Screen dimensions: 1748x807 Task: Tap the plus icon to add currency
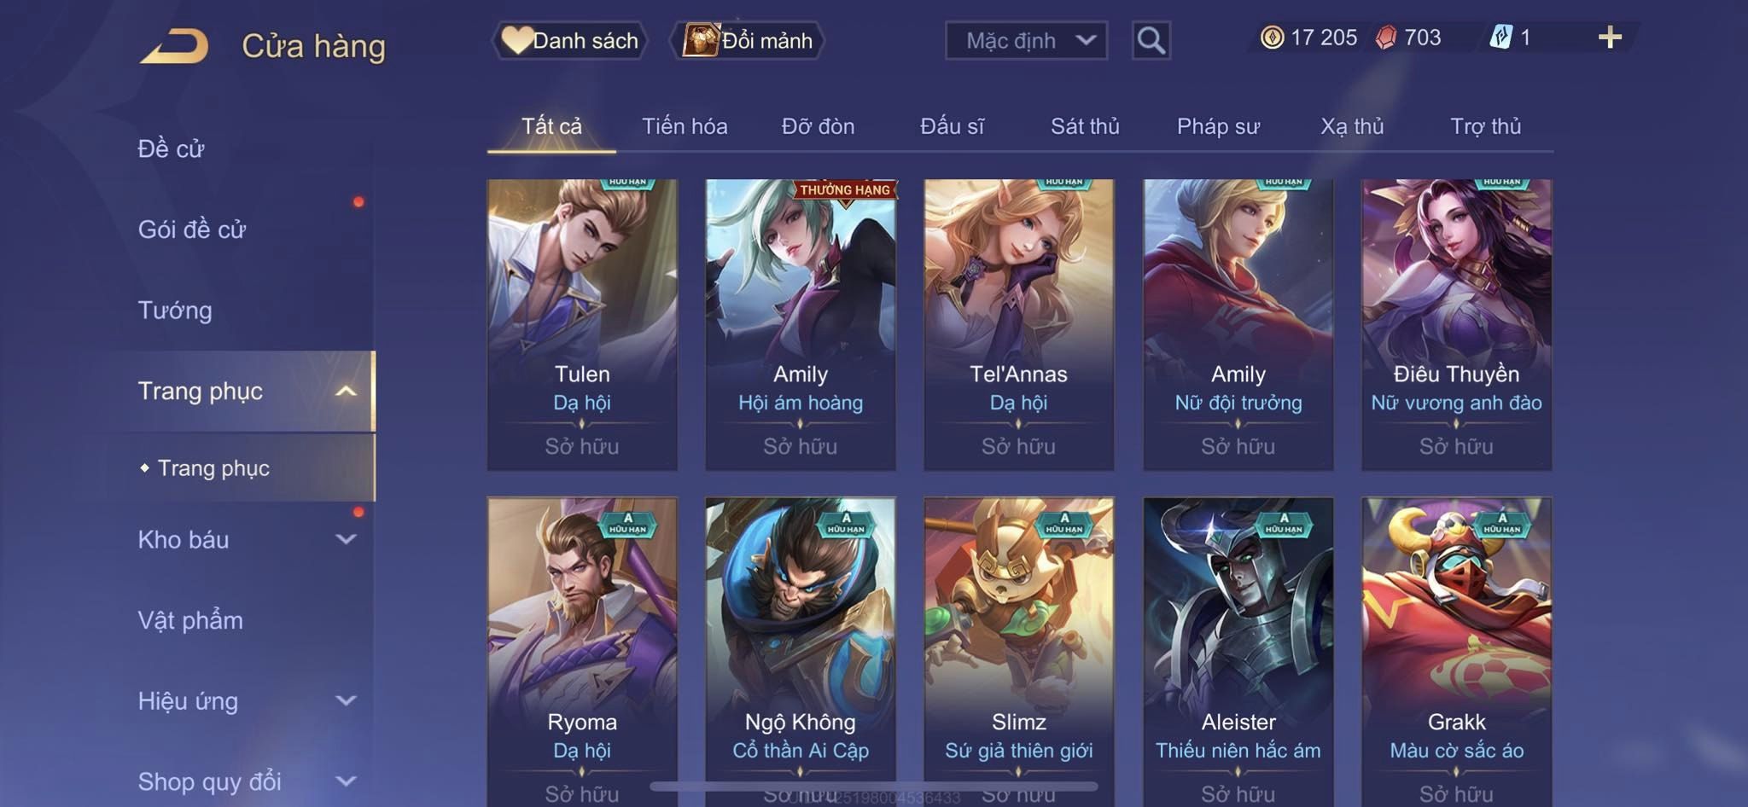pyautogui.click(x=1610, y=38)
